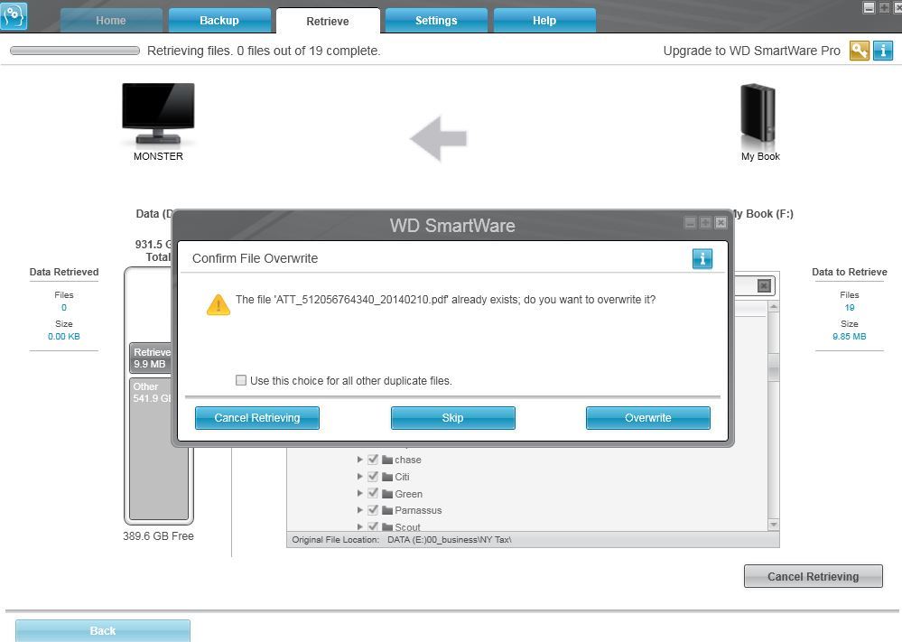902x642 pixels.
Task: Open the Backup tab
Action: coord(219,21)
